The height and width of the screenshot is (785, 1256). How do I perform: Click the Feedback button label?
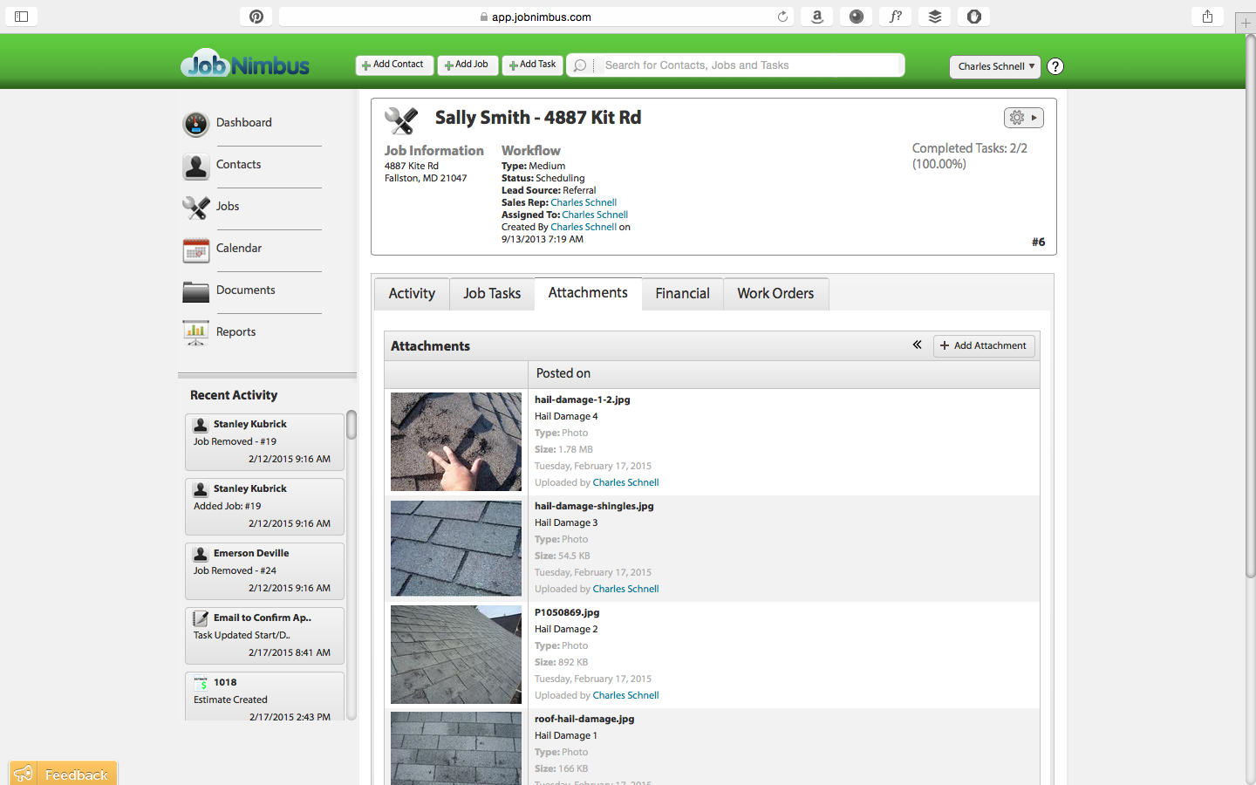point(77,775)
